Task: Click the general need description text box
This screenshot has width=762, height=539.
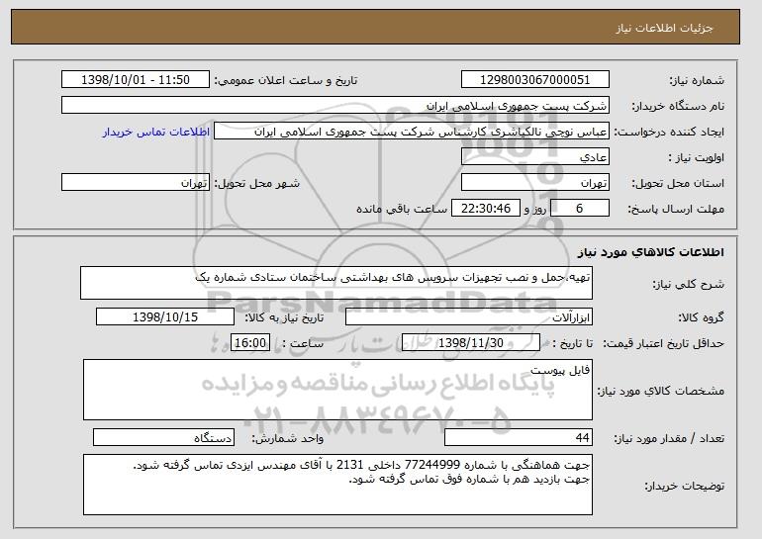Action: click(x=336, y=283)
